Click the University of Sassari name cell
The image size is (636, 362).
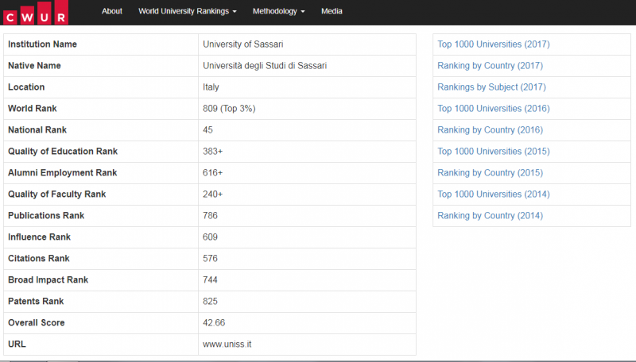point(243,44)
